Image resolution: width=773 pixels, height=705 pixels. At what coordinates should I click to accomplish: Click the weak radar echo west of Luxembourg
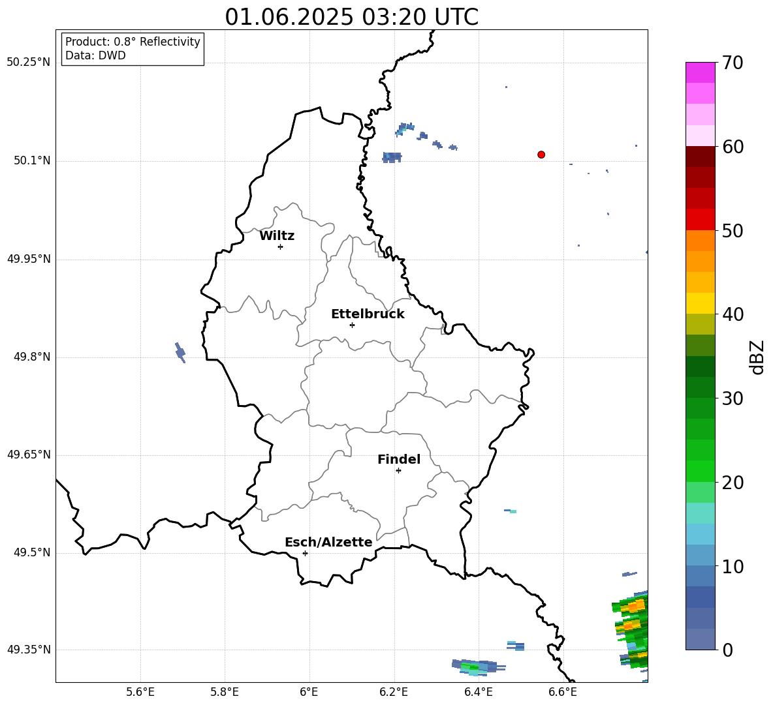click(180, 352)
